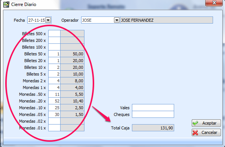Click the Total Caja value 131,90

(x=153, y=128)
